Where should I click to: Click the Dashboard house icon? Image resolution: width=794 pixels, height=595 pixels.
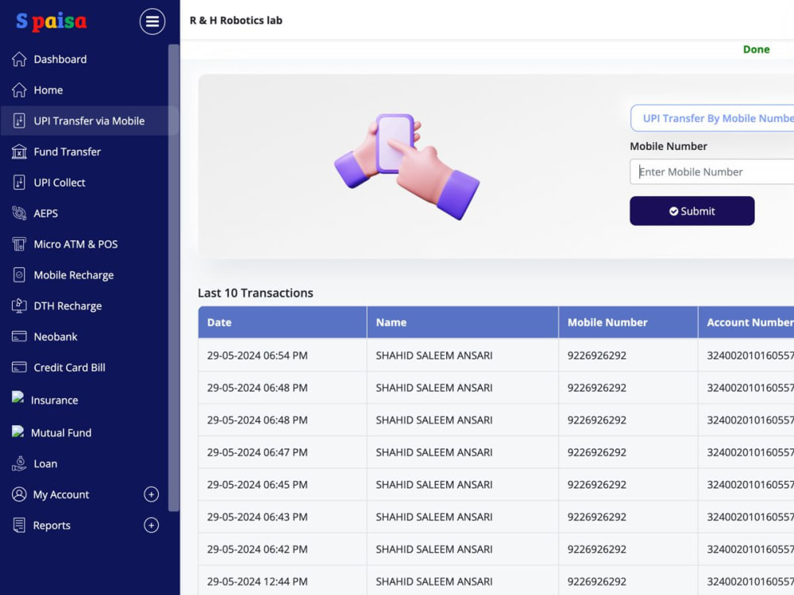tap(19, 59)
